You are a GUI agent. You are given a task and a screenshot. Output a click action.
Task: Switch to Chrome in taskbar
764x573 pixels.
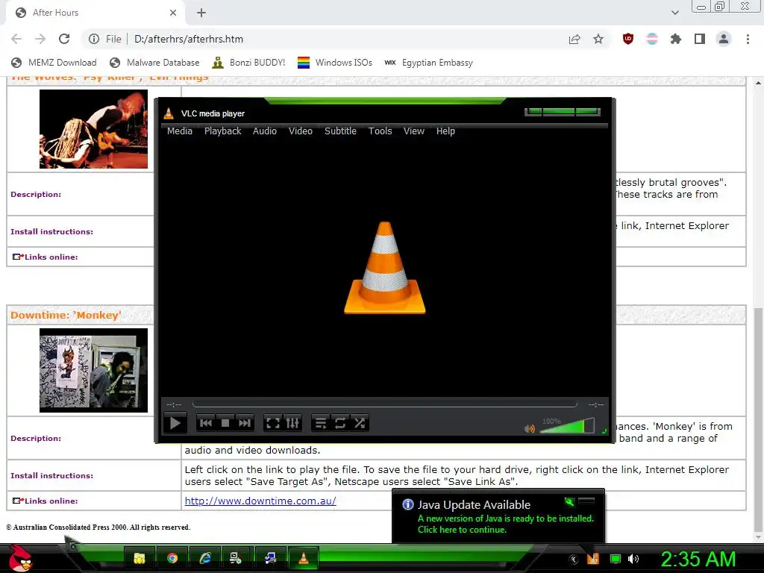(x=172, y=558)
